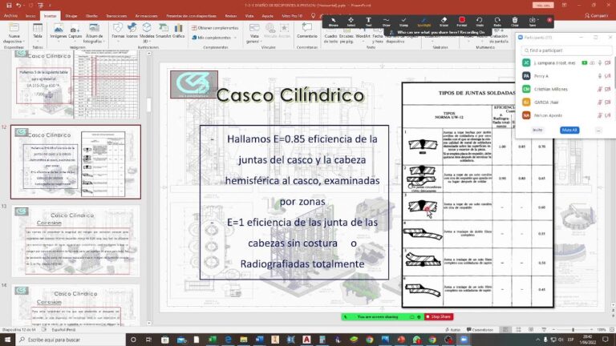Click the Captura screenshot button
Screen dimensions: 616x346
75,31
